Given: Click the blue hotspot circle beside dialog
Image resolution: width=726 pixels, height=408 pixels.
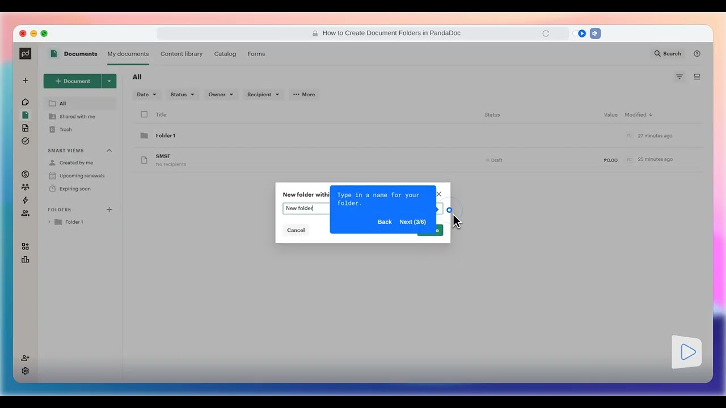Looking at the screenshot, I should [449, 210].
